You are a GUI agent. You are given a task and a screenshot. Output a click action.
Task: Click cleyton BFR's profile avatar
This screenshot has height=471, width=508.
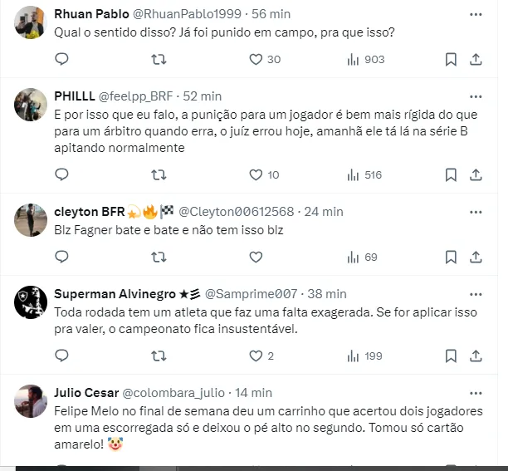tap(32, 220)
